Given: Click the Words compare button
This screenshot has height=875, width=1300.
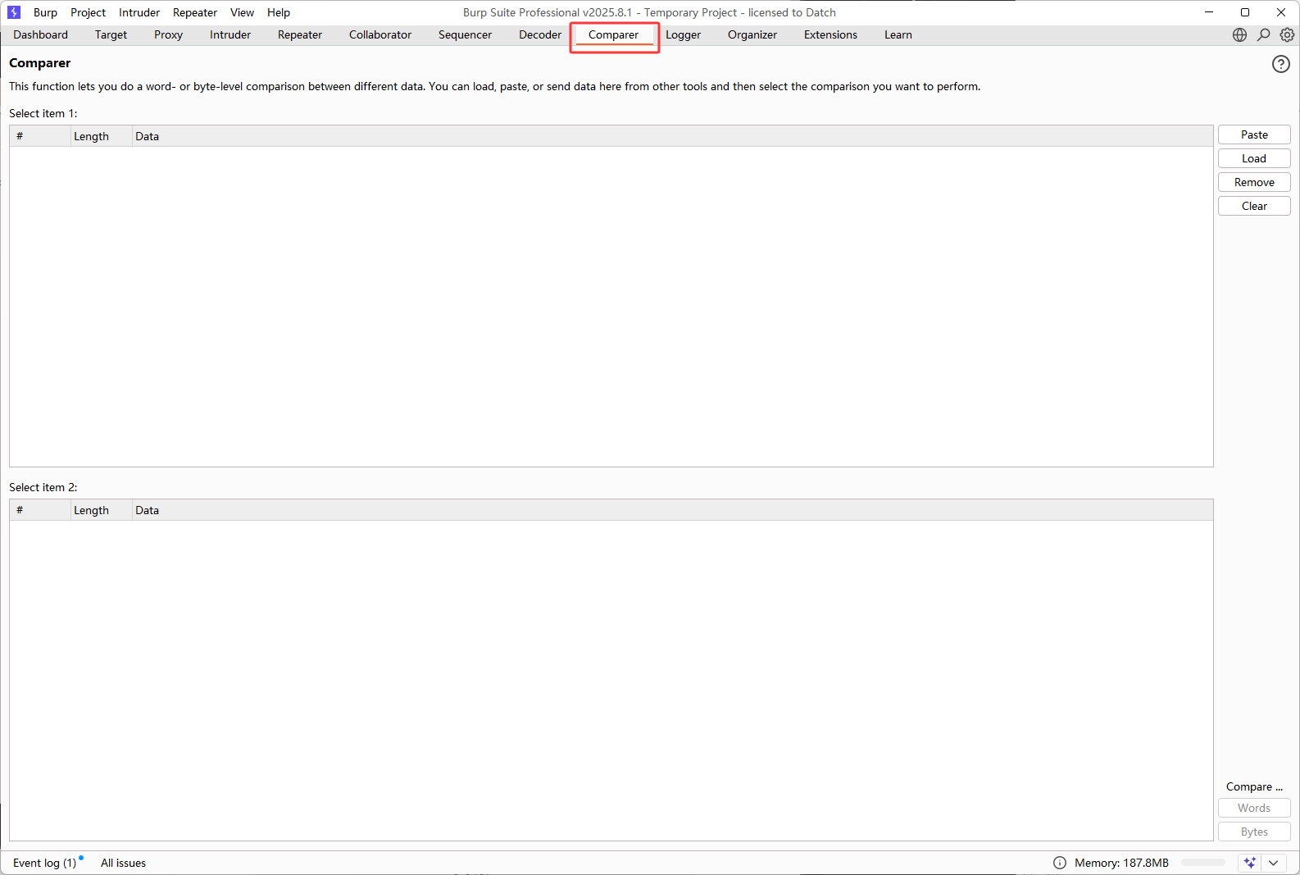Looking at the screenshot, I should click(1254, 808).
